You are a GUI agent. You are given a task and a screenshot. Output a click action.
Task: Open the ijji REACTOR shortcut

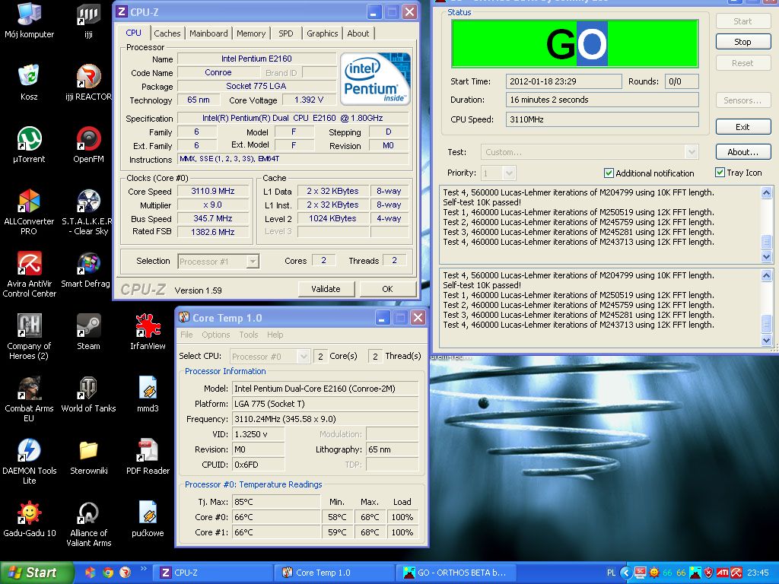(88, 82)
